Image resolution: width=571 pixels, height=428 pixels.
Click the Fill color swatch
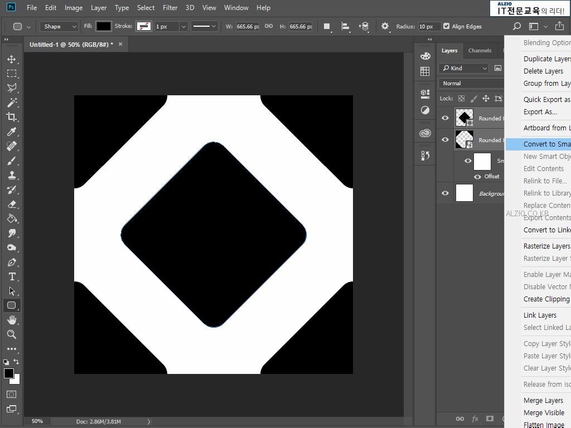[x=103, y=26]
